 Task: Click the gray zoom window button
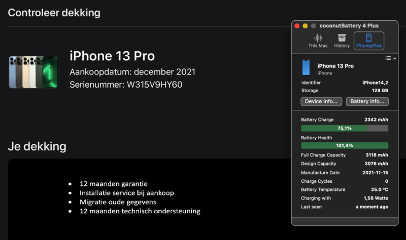click(x=313, y=26)
